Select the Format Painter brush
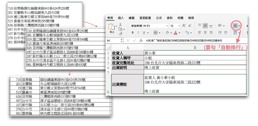 click(121, 34)
